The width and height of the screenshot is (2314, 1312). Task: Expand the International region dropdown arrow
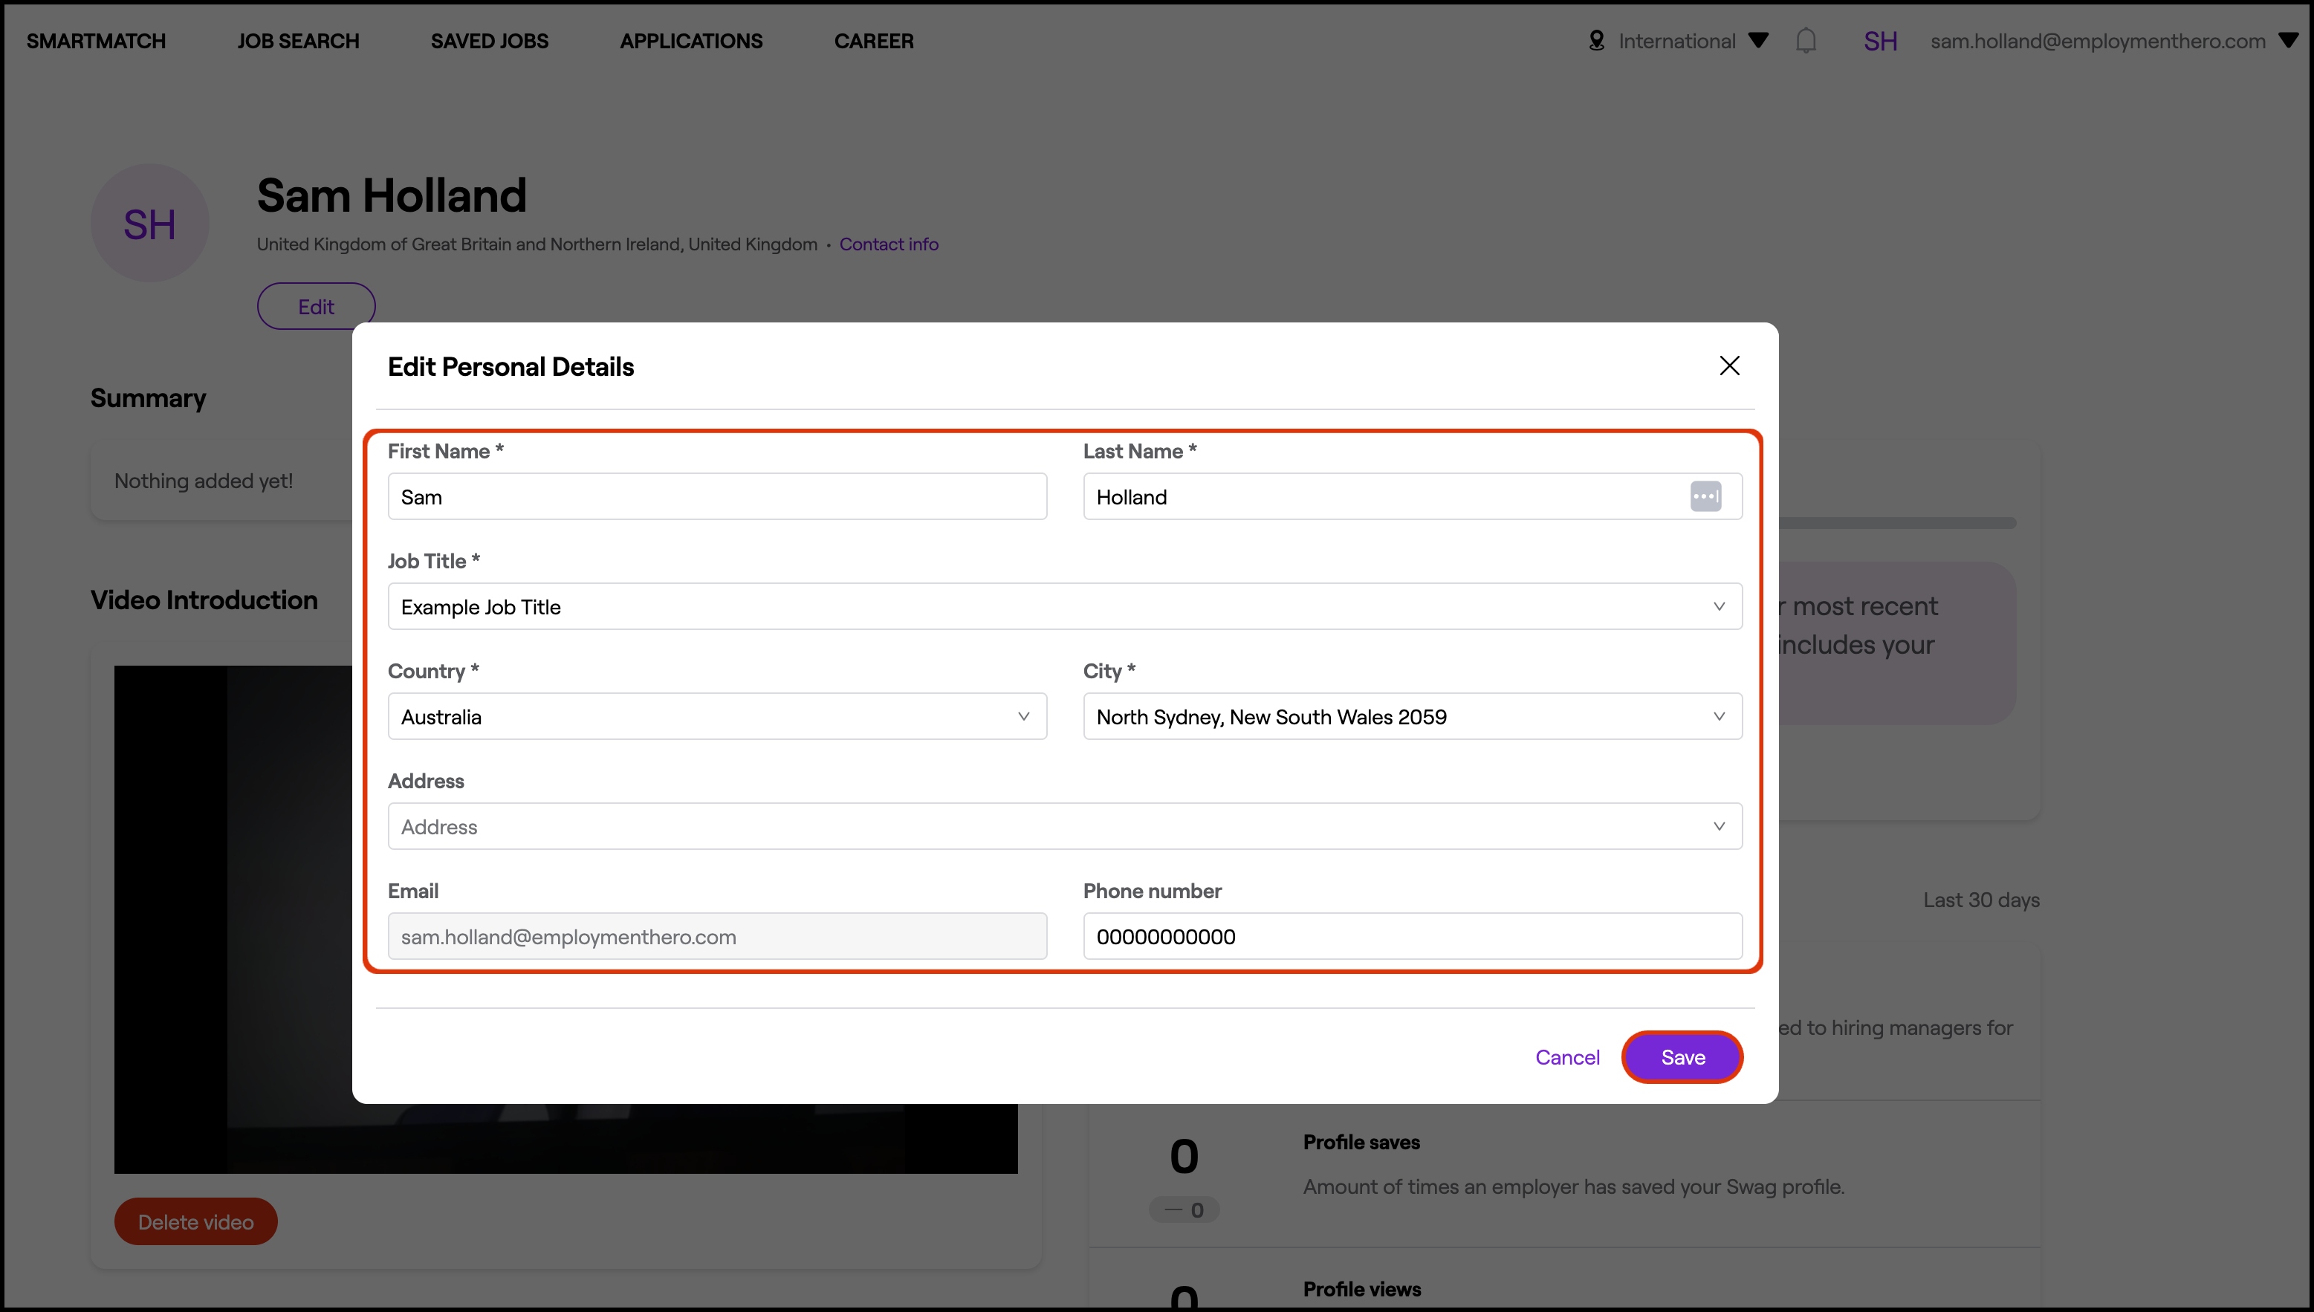pos(1757,41)
